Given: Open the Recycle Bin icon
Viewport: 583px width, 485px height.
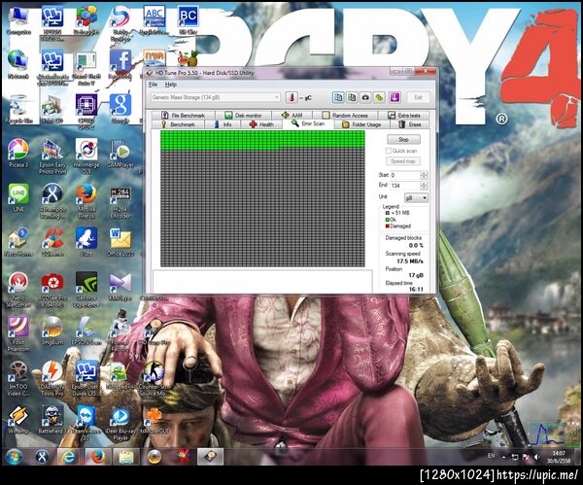Looking at the screenshot, I should click(18, 108).
